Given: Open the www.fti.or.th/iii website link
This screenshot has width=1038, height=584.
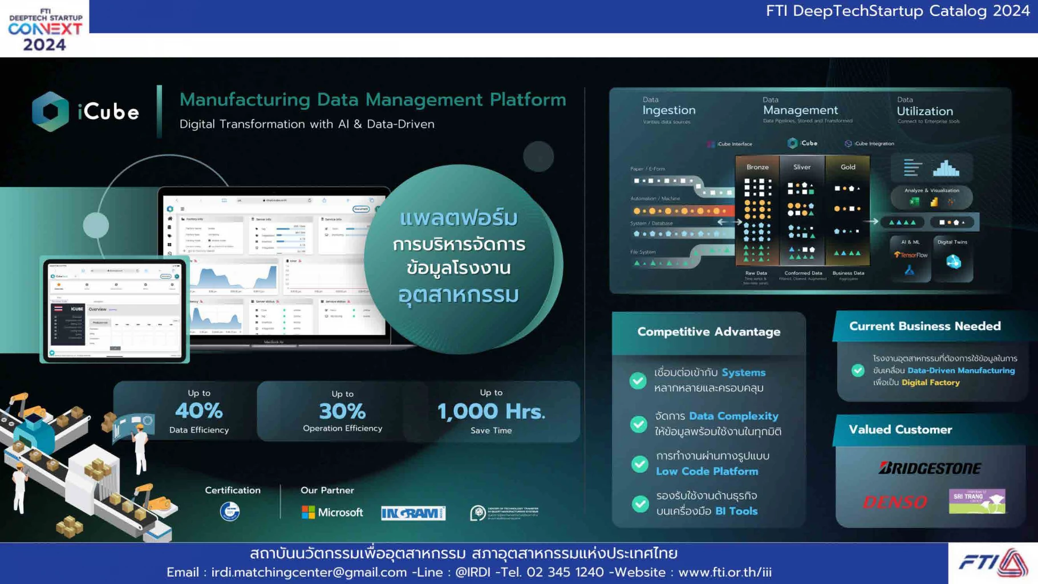Looking at the screenshot, I should tap(725, 572).
